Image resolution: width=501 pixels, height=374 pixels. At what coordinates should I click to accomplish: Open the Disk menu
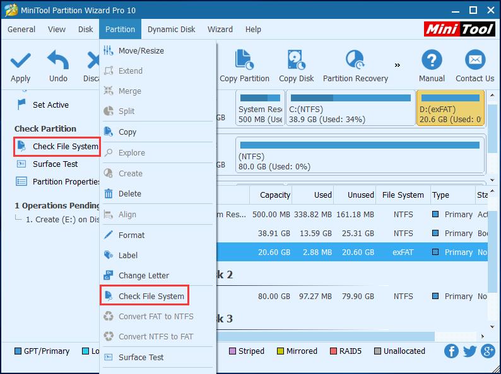pyautogui.click(x=85, y=30)
